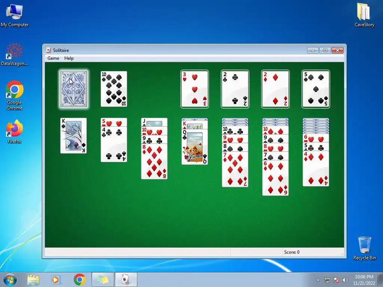Image resolution: width=383 pixels, height=287 pixels.
Task: Switch to the Sticky Notes taskbar item
Action: 102,280
